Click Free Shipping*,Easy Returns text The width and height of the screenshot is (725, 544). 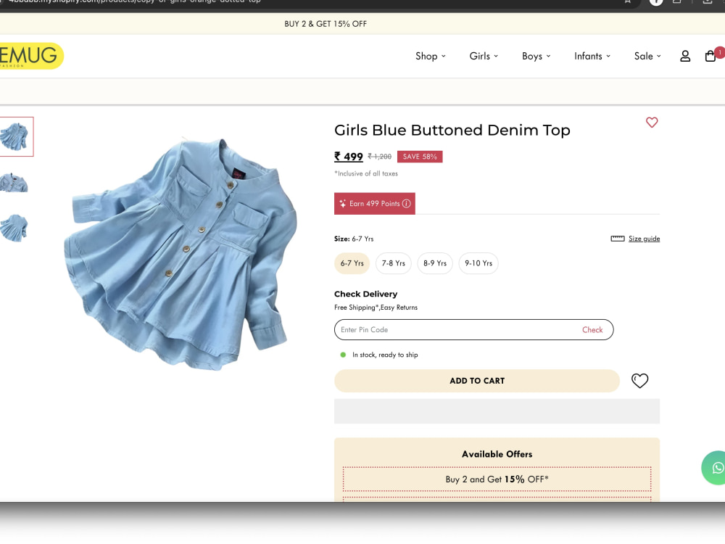[x=376, y=308]
